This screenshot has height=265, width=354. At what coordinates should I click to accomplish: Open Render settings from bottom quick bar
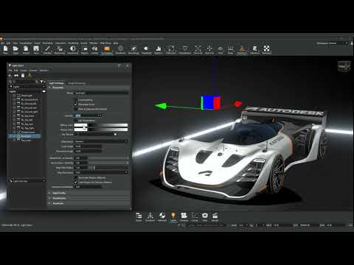coord(215,217)
